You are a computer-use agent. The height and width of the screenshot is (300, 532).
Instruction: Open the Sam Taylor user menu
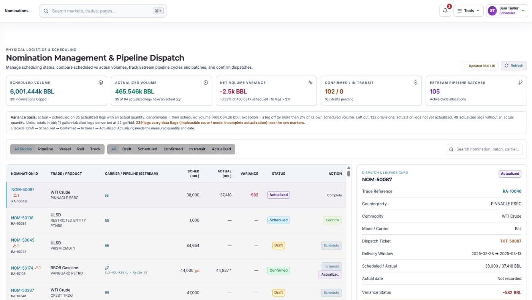(x=507, y=11)
